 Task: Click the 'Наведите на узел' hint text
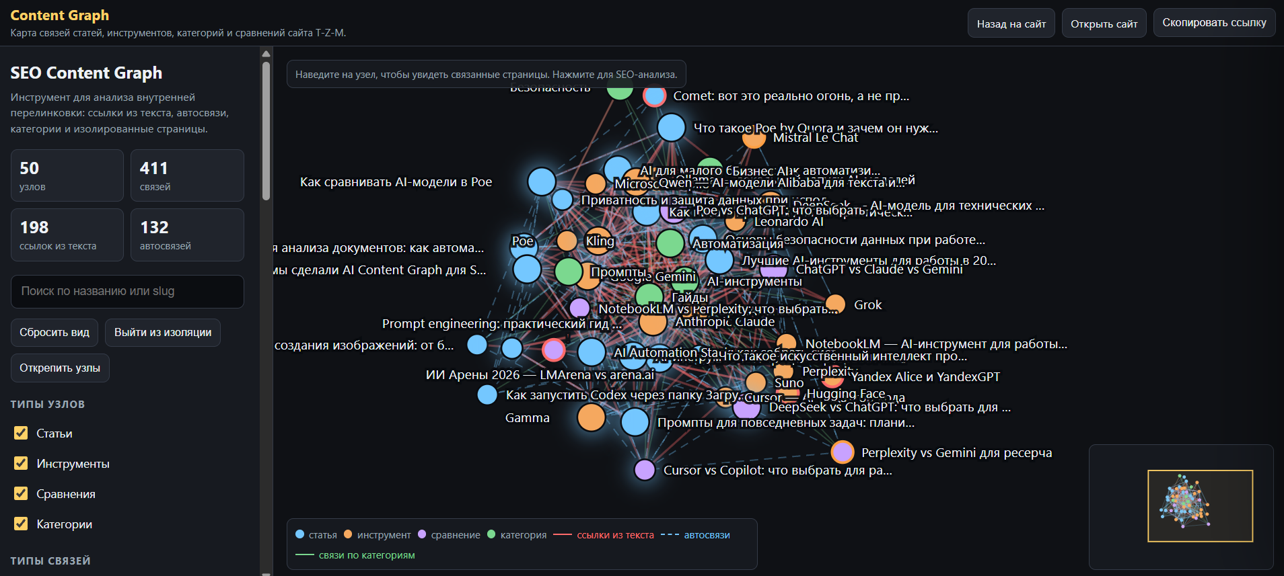(487, 75)
